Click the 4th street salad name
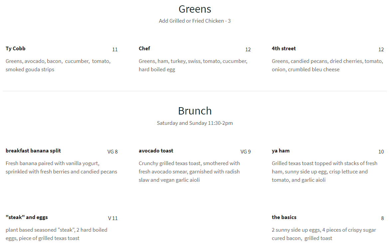Image resolution: width=390 pixels, height=248 pixels. (284, 49)
